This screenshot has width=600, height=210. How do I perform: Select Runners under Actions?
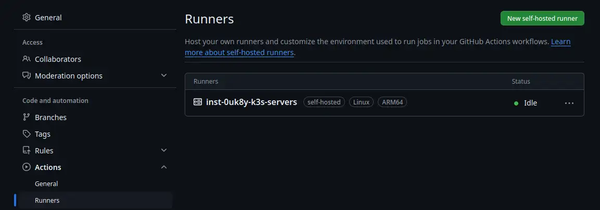95,201
